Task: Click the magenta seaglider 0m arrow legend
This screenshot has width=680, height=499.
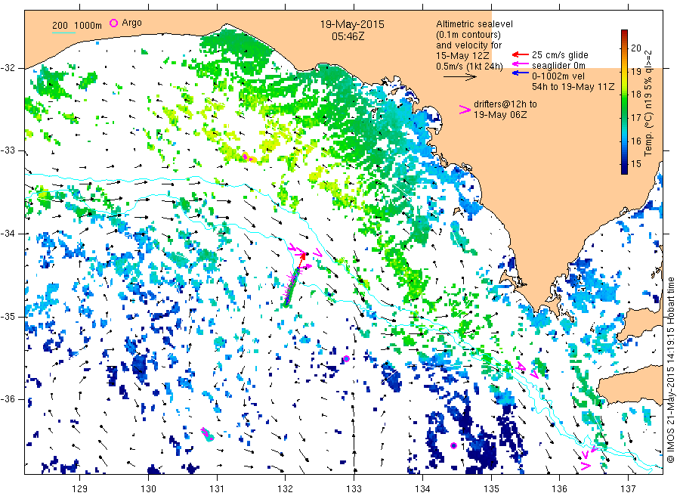Action: pyautogui.click(x=520, y=64)
